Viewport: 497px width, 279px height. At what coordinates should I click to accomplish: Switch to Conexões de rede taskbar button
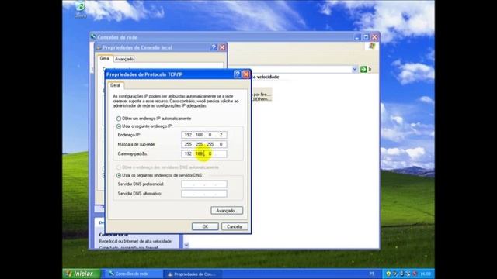click(x=133, y=274)
